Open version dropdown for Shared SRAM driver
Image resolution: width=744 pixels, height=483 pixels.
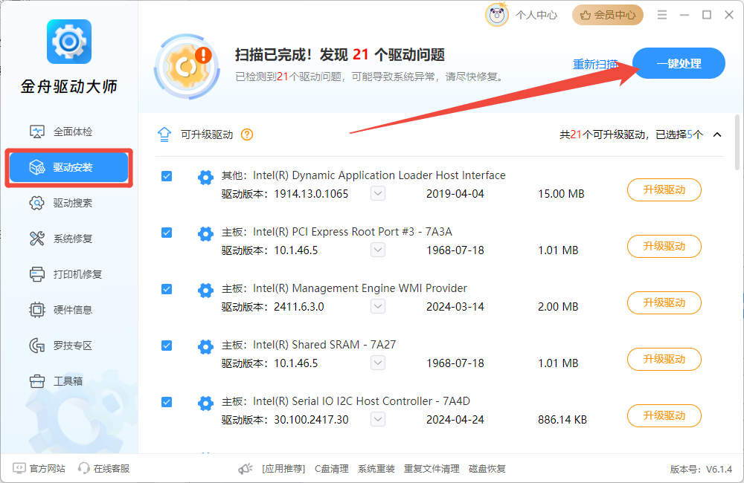[378, 363]
